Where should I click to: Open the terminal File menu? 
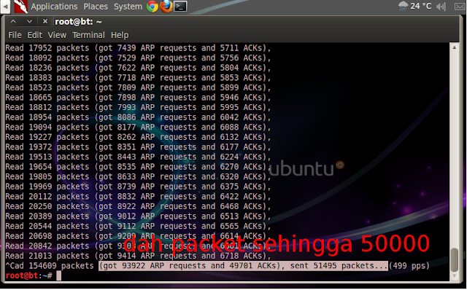click(15, 35)
